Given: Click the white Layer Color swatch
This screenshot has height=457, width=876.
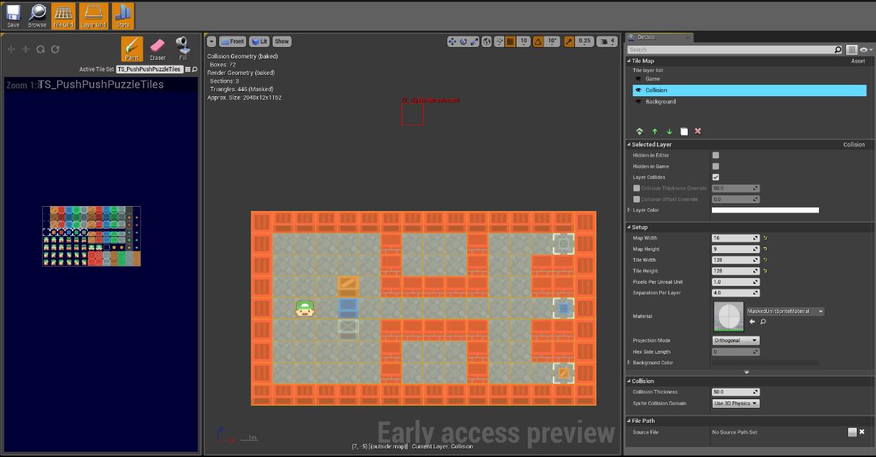Looking at the screenshot, I should [x=765, y=210].
